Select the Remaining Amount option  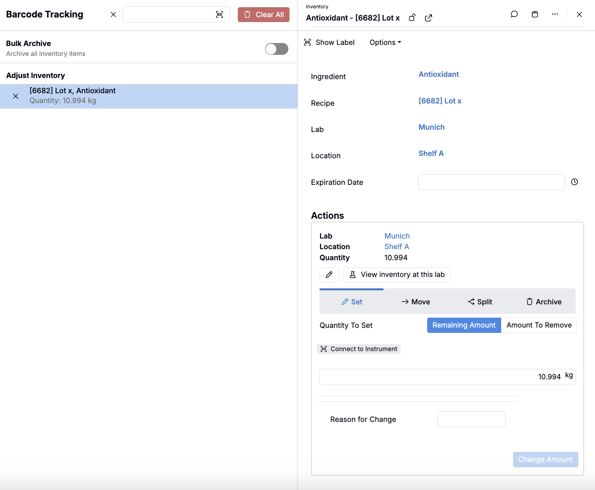point(464,325)
